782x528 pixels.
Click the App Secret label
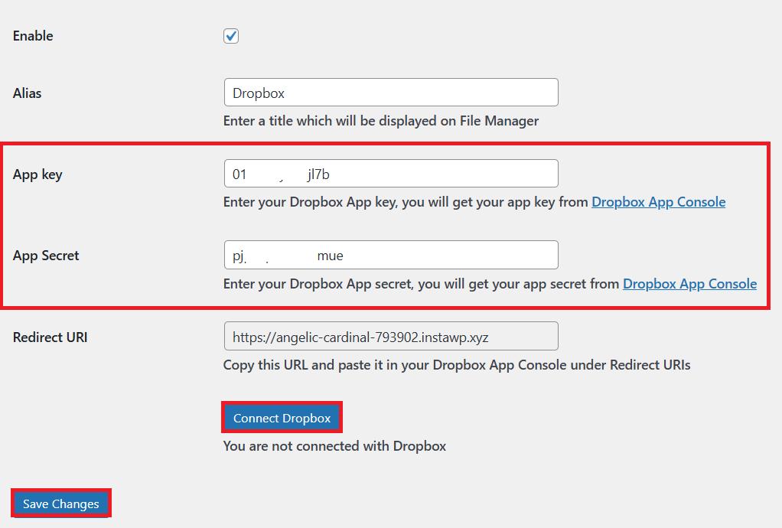click(x=46, y=256)
